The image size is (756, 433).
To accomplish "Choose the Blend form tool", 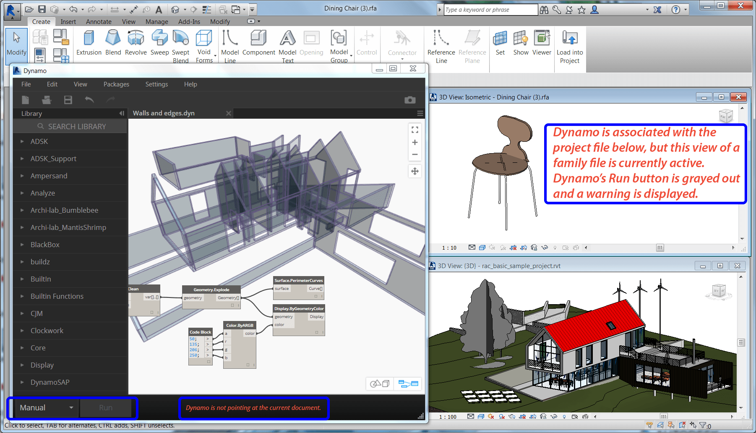I will click(113, 43).
